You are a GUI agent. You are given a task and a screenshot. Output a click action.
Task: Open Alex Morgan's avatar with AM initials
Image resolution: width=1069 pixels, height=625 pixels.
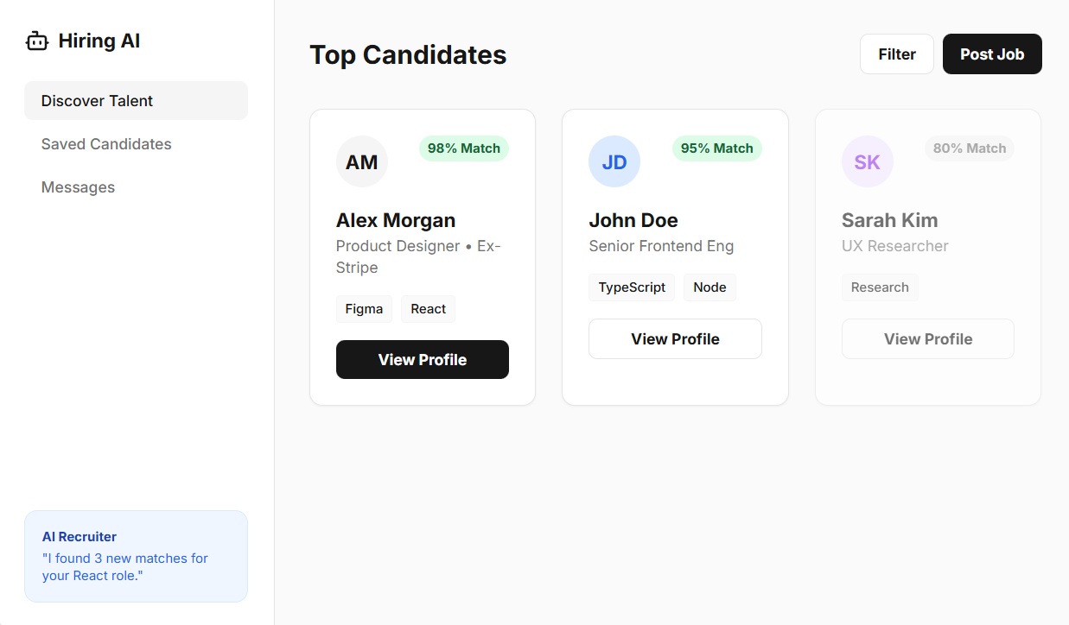[x=362, y=161]
